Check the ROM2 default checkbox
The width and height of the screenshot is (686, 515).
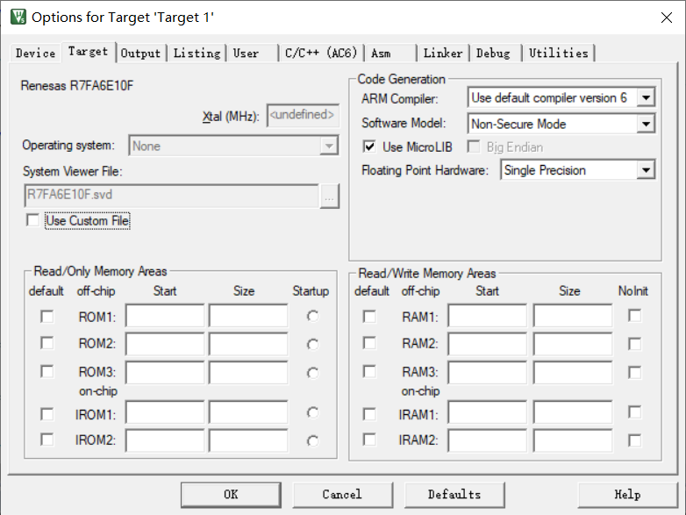point(47,343)
